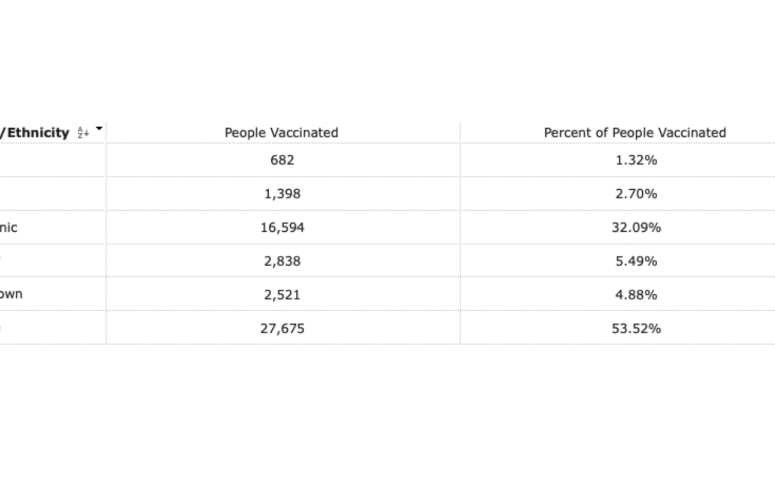Click the 4.88% percentage cell

point(637,294)
